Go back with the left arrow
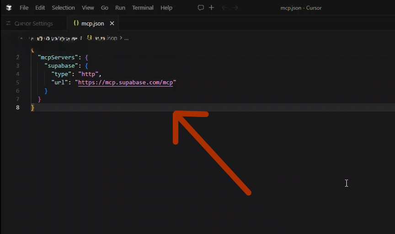395x234 pixels. click(x=224, y=8)
